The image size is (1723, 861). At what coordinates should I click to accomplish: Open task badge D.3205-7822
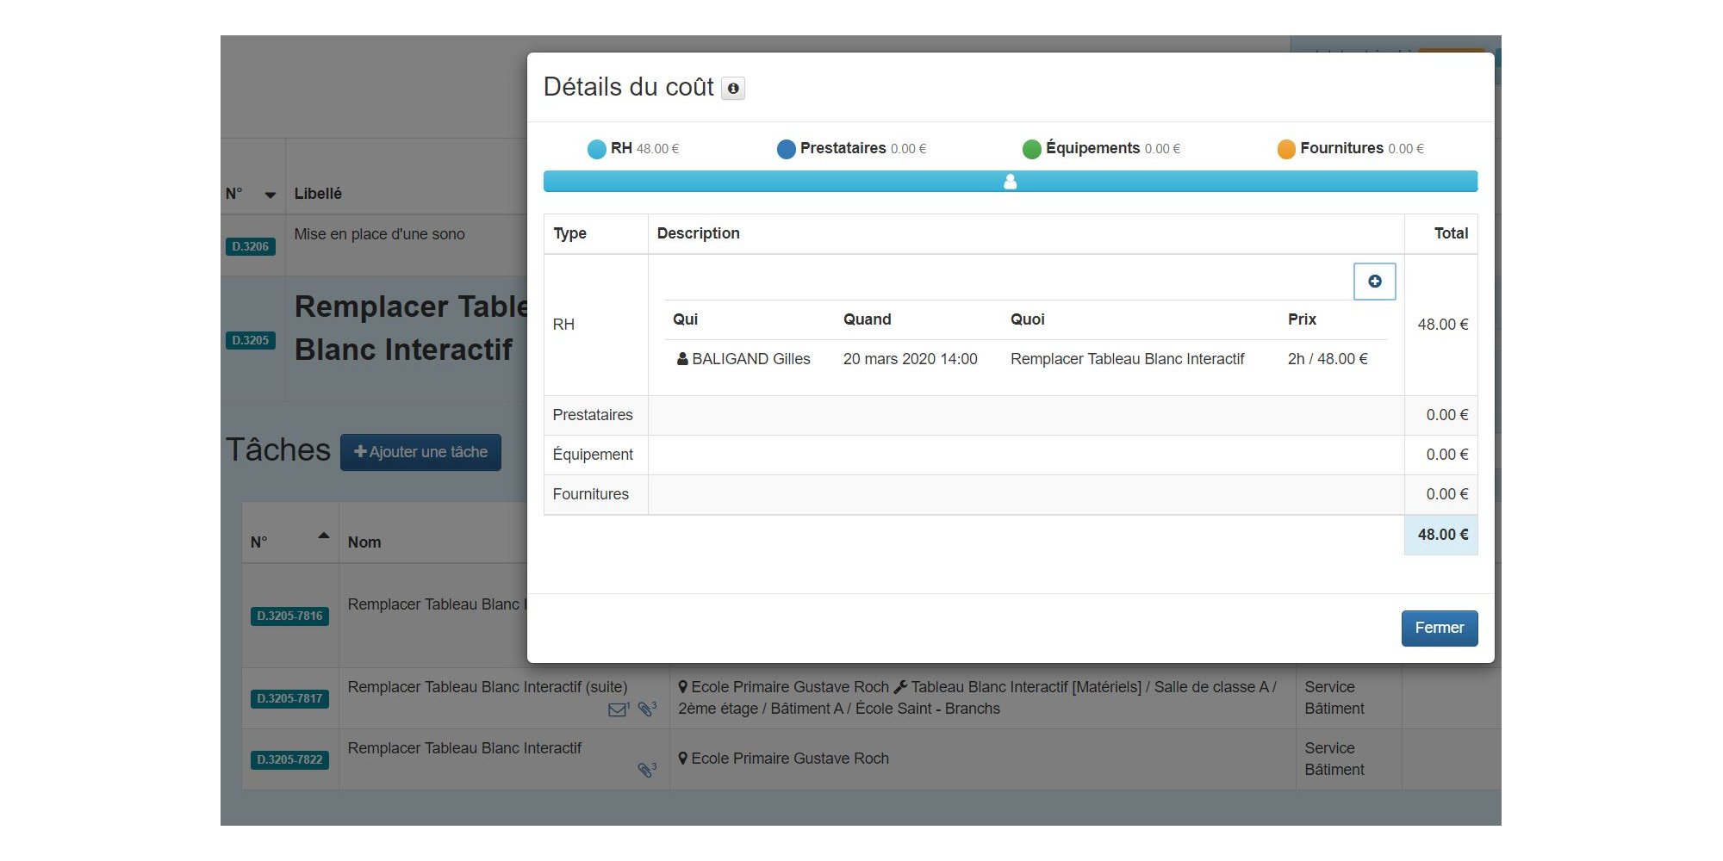click(289, 759)
